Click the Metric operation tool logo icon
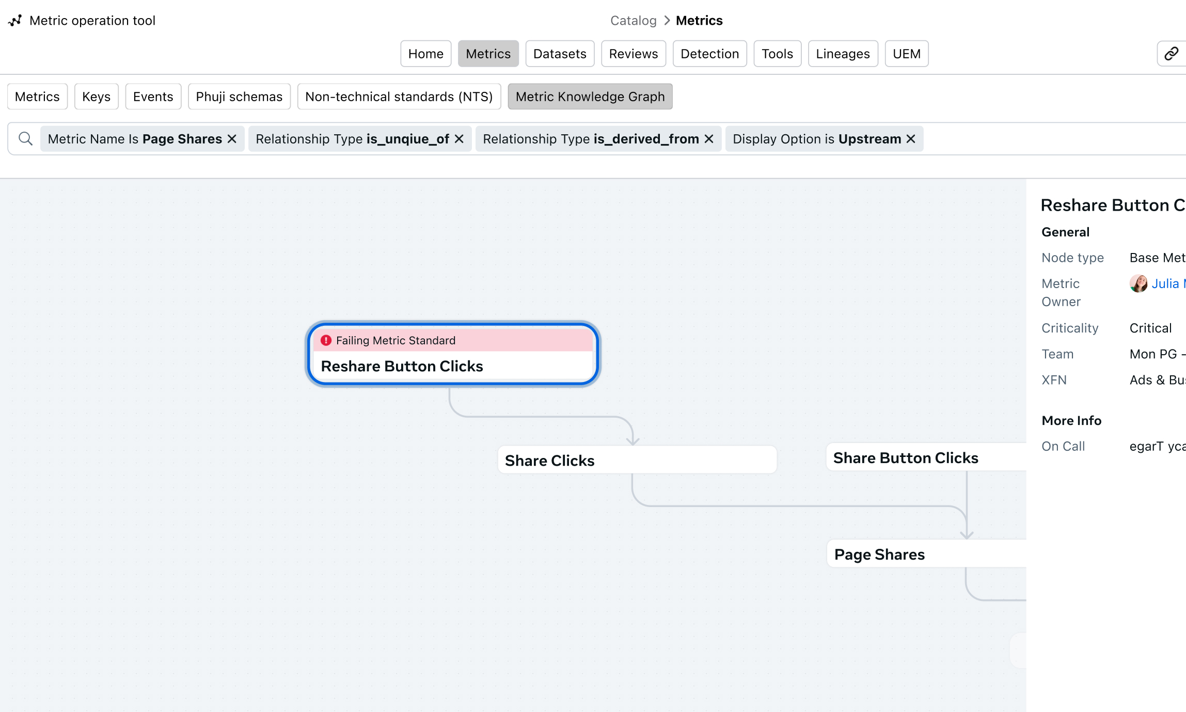Viewport: 1186px width, 712px height. pyautogui.click(x=15, y=20)
